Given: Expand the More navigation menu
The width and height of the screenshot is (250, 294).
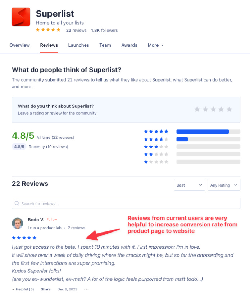Looking at the screenshot, I should point(155,45).
